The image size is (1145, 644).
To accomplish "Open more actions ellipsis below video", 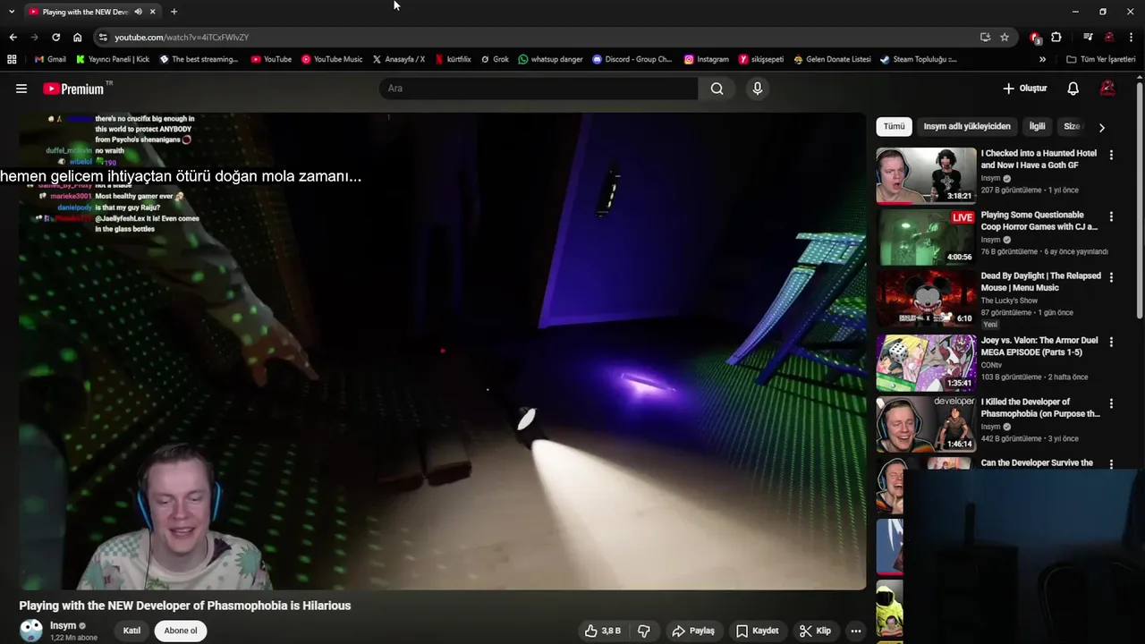I will coord(855,631).
